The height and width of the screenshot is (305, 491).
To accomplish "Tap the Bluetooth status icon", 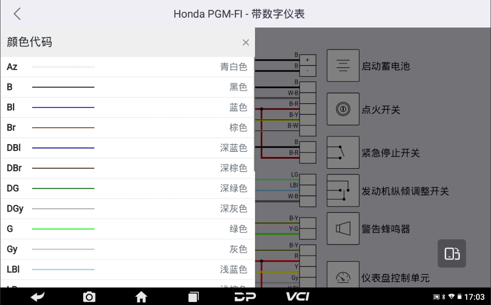I will pyautogui.click(x=443, y=297).
